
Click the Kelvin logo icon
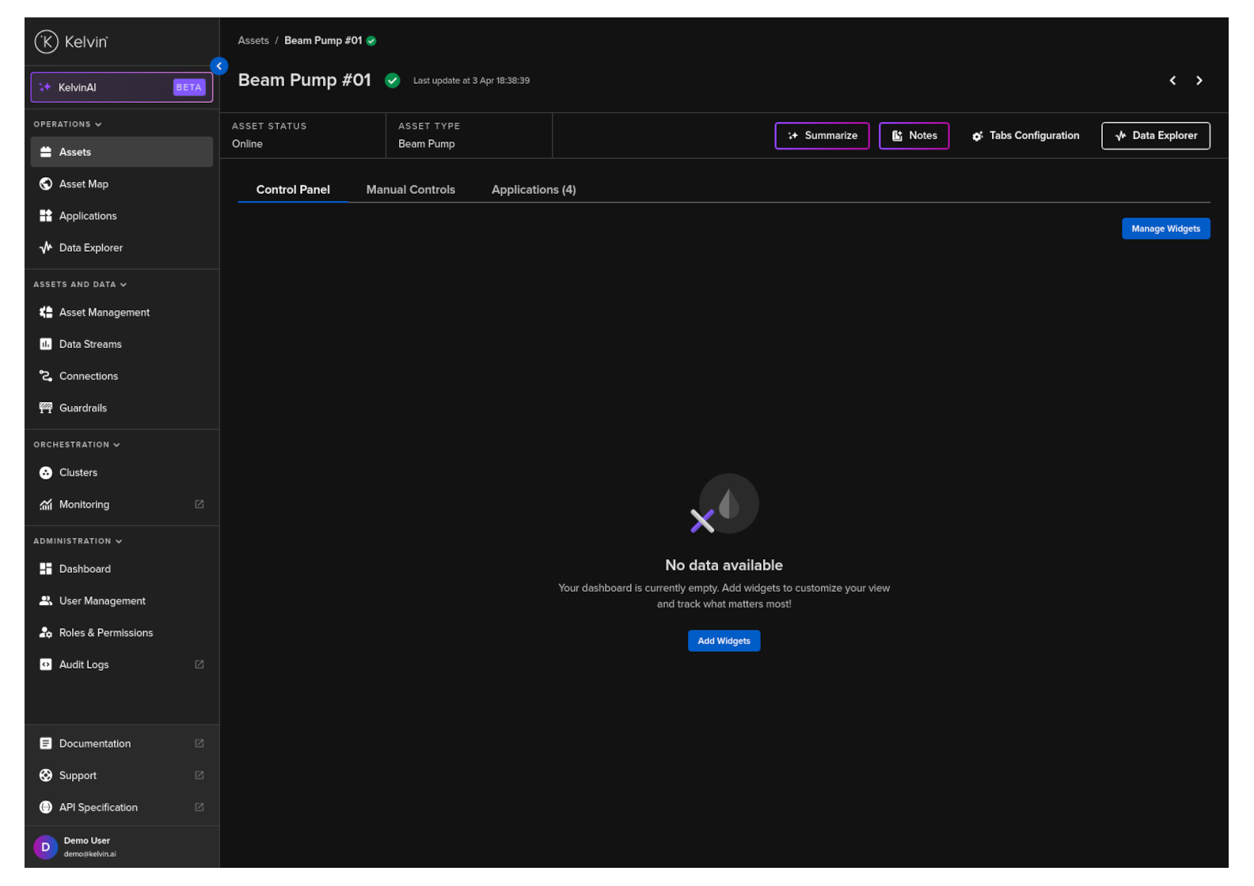46,41
